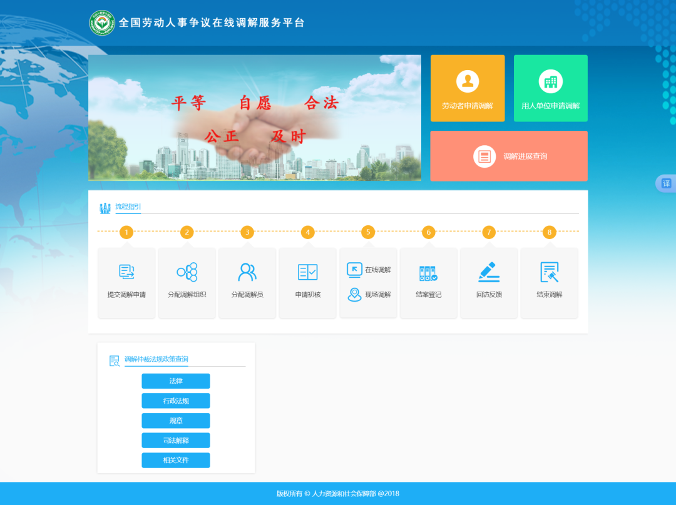Image resolution: width=676 pixels, height=505 pixels.
Task: Open 用人单位申请调解 green tile
Action: pyautogui.click(x=550, y=88)
